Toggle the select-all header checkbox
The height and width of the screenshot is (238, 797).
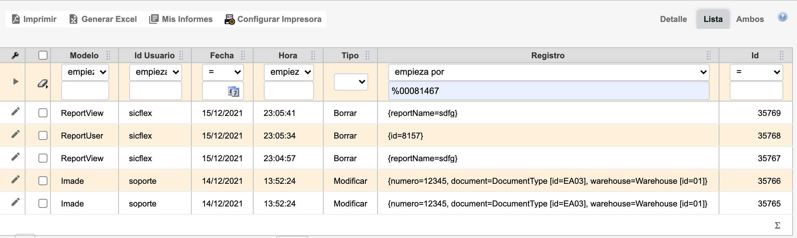(x=43, y=55)
